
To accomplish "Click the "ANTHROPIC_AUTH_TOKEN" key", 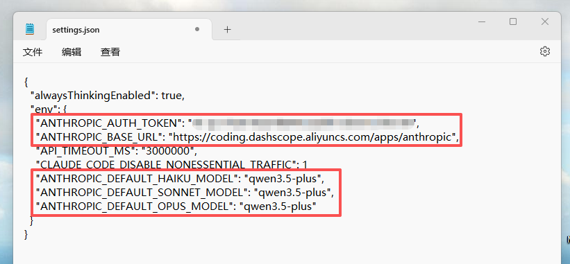I will click(x=110, y=123).
